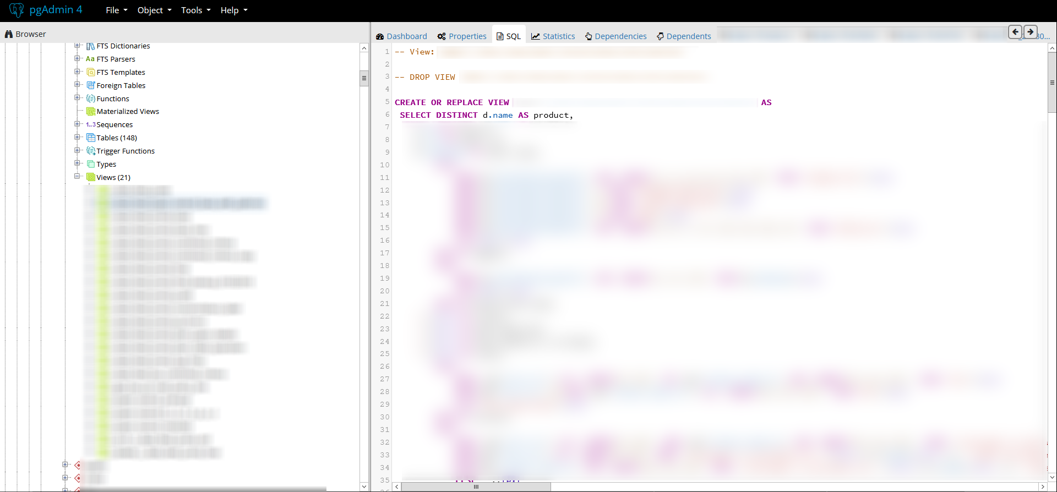Click the Trigger Functions node icon

(x=91, y=151)
